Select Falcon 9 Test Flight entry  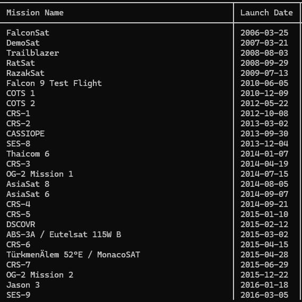[x=54, y=83]
